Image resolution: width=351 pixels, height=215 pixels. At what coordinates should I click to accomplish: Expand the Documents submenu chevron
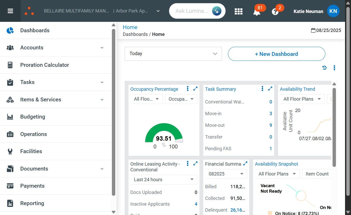pyautogui.click(x=102, y=169)
